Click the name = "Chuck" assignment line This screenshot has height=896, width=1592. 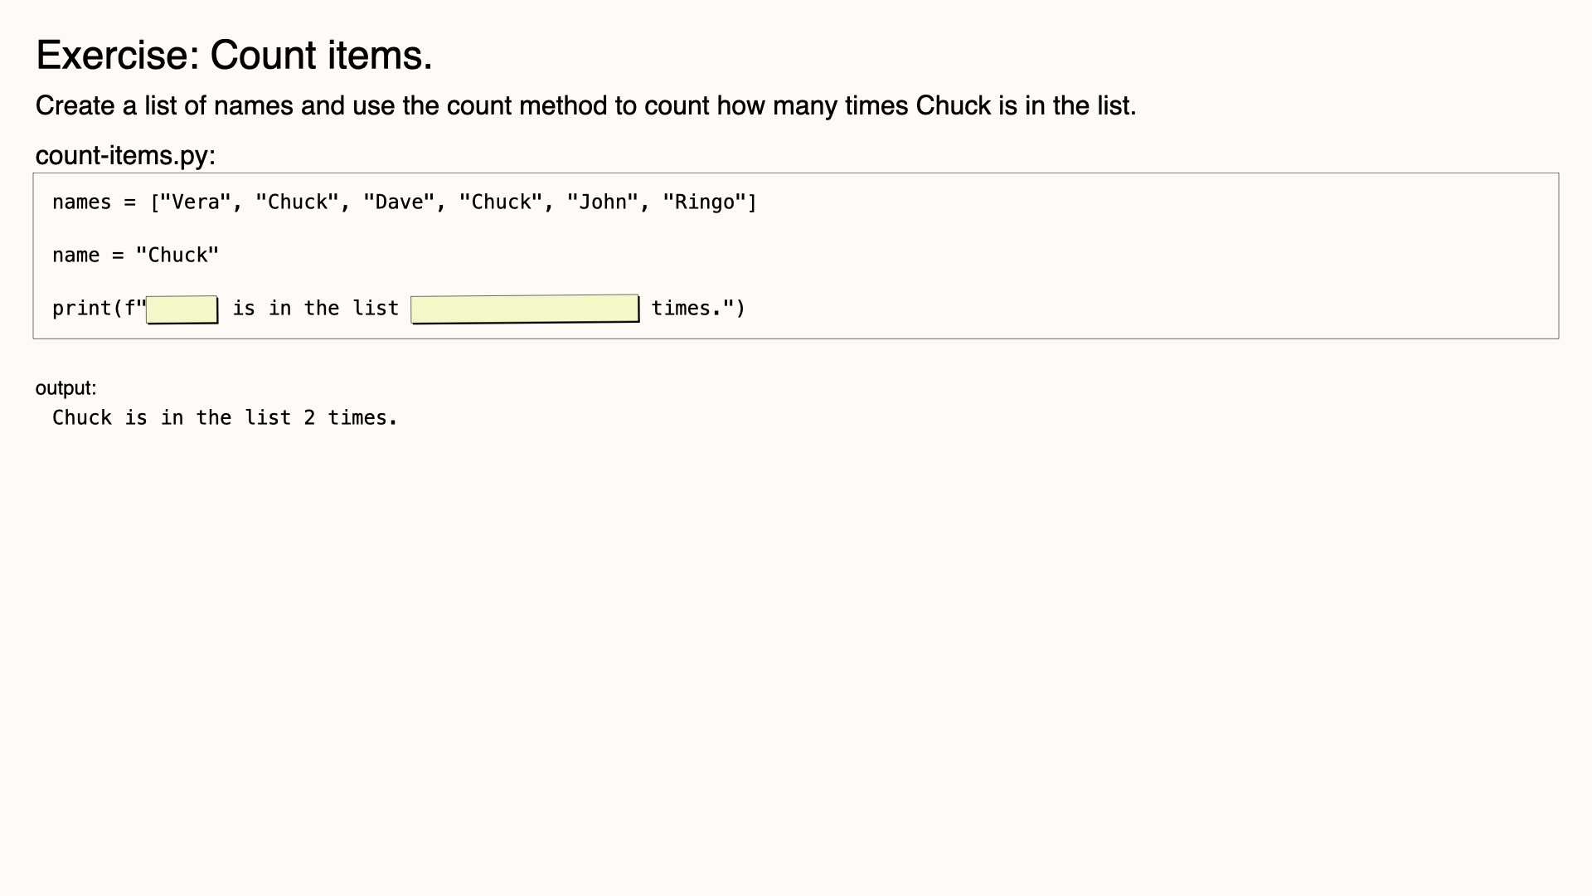[x=136, y=256]
